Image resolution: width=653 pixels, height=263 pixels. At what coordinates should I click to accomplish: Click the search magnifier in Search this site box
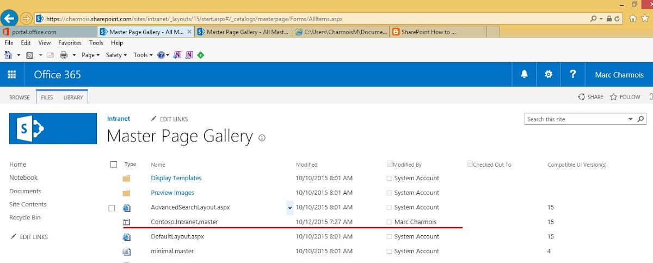click(x=641, y=119)
